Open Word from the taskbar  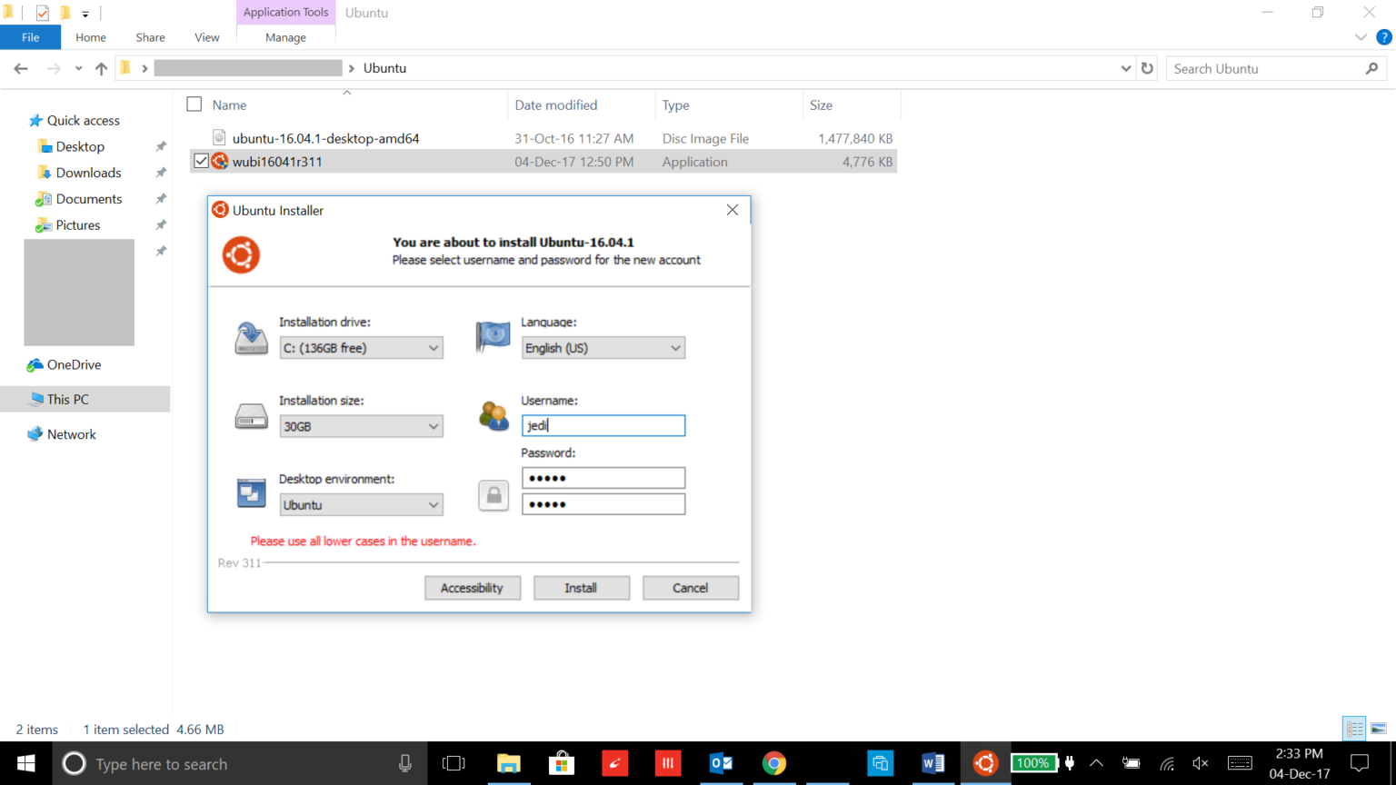pyautogui.click(x=932, y=763)
